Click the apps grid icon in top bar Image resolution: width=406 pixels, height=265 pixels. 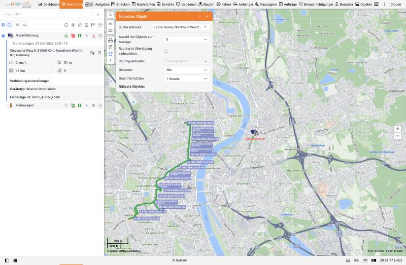pos(376,4)
